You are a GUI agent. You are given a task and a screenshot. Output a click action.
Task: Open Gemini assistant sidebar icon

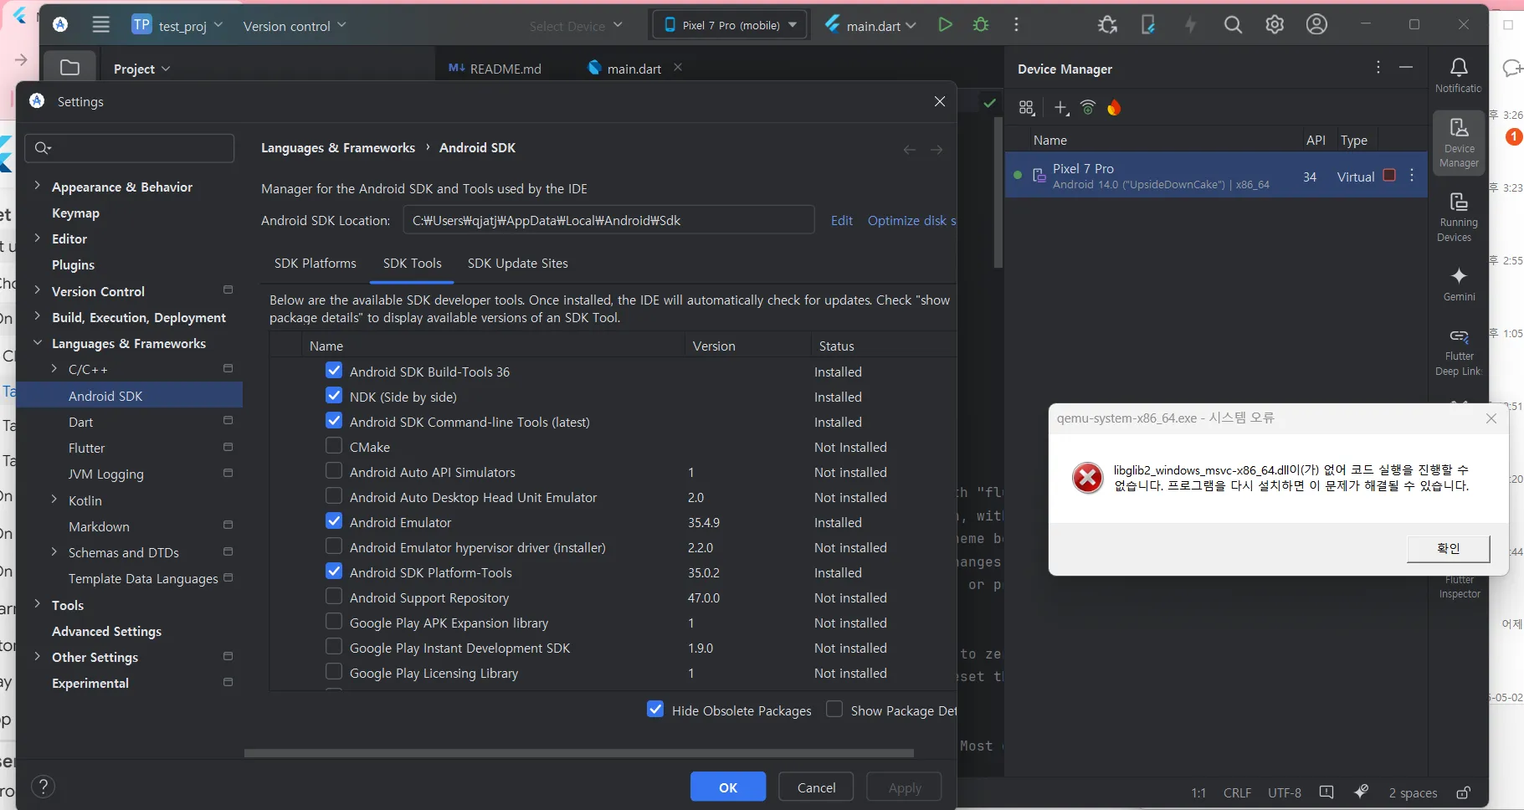pyautogui.click(x=1459, y=285)
